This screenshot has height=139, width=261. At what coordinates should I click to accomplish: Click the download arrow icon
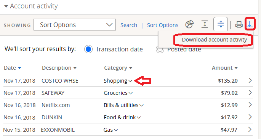[x=250, y=24]
